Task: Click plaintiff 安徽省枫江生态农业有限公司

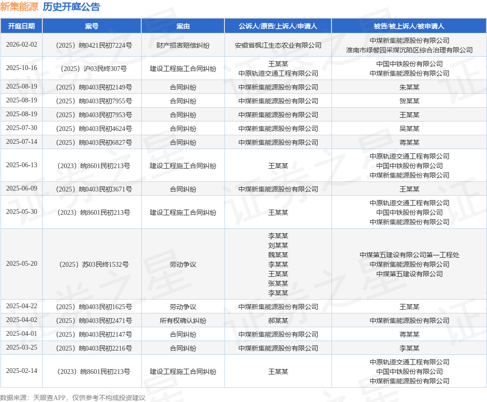Action: pos(278,45)
